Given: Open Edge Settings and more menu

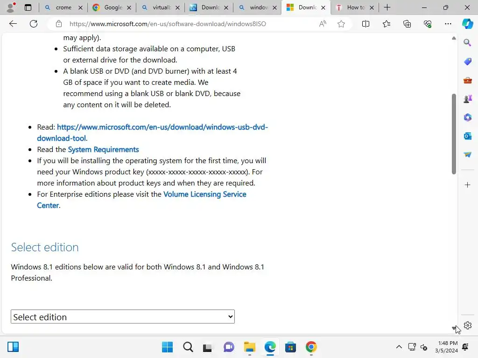Looking at the screenshot, I should coord(448,24).
